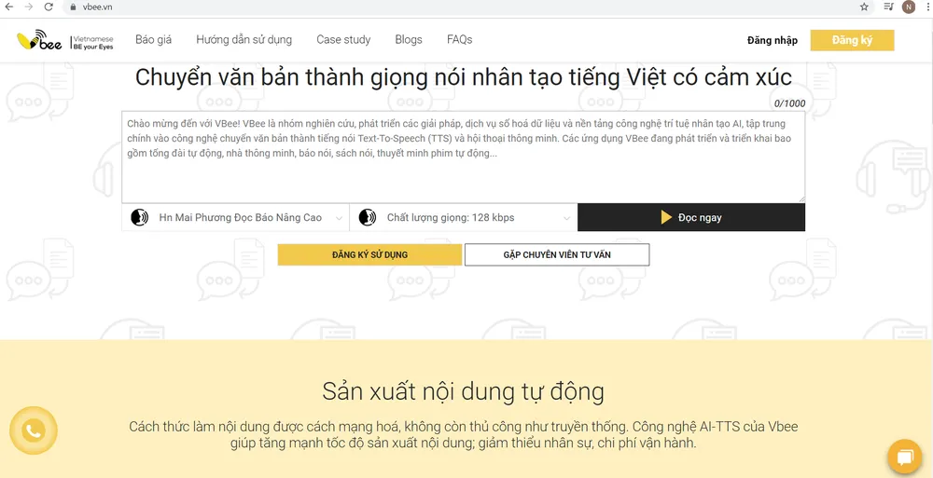Click the yellow Đăng ký button

(x=852, y=40)
